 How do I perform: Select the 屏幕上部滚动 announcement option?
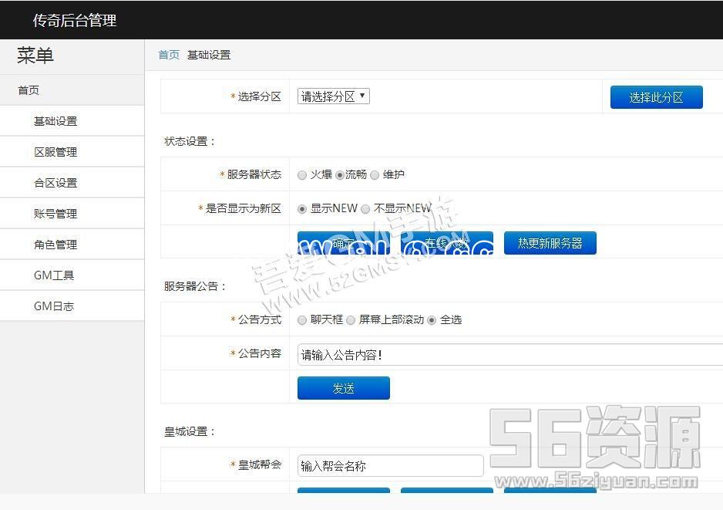click(x=351, y=320)
